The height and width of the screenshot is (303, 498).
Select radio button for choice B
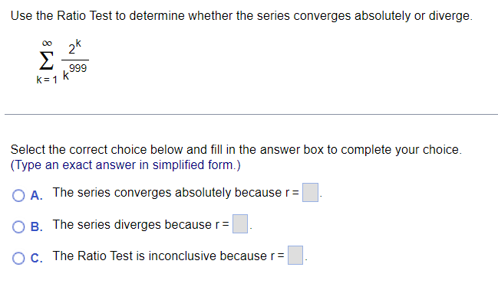[x=18, y=226]
